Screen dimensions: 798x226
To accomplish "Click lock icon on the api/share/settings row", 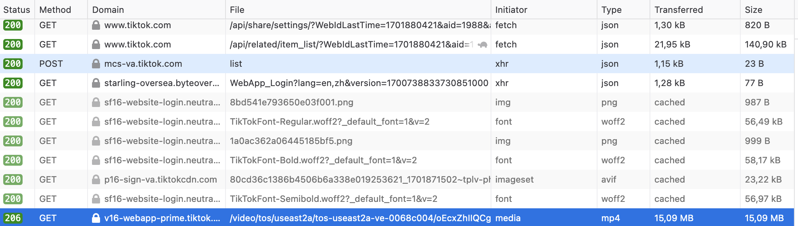I will coord(96,25).
